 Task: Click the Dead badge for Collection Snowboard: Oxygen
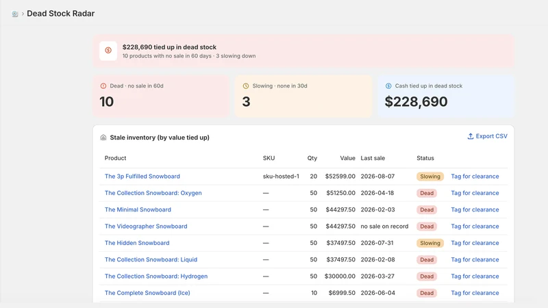427,193
